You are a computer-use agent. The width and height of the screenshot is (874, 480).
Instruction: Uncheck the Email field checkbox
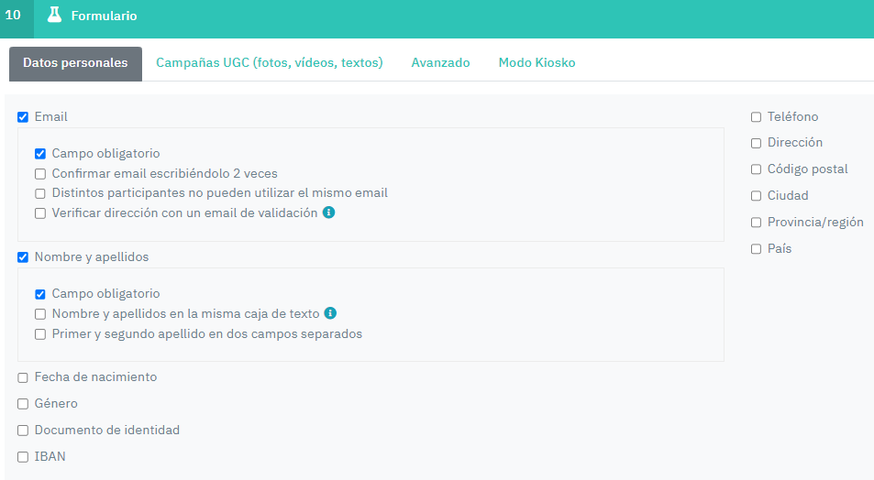23,117
